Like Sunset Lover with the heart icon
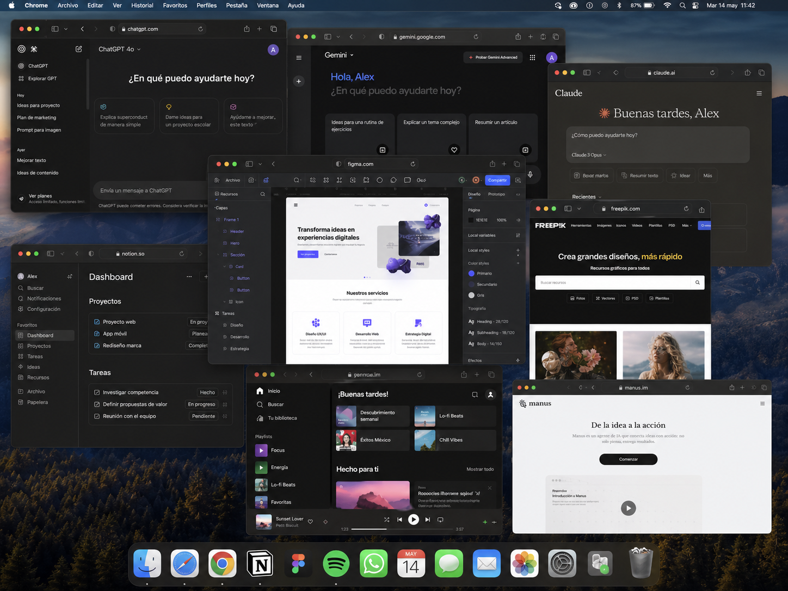The image size is (788, 591). click(x=310, y=521)
